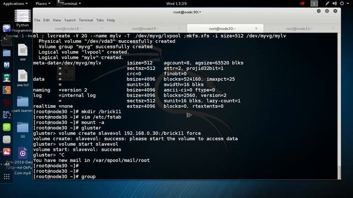Screen dimensions: 353x198
Task: Open the Files folder icon in the dock
Action: [7, 53]
